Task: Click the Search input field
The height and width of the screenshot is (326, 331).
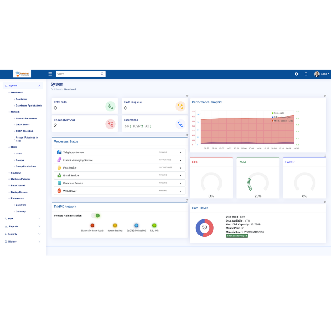Action: click(x=81, y=74)
